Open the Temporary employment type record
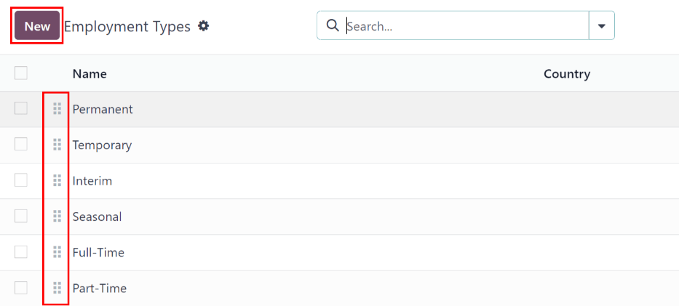Image resolution: width=679 pixels, height=306 pixels. (102, 145)
